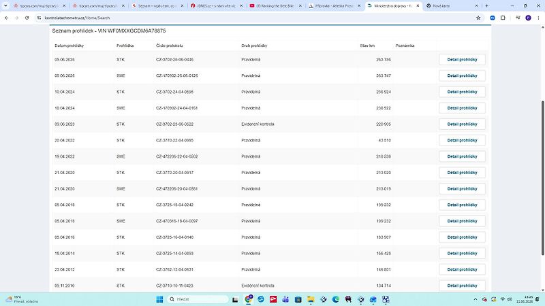Viewport: 545px width, 306px height.
Task: Open the user profile avatar icon
Action: (529, 18)
